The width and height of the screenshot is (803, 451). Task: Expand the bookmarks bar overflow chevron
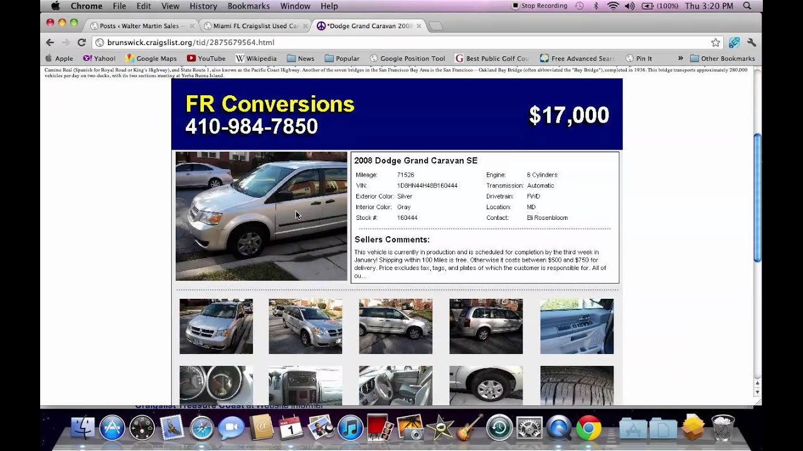pyautogui.click(x=680, y=58)
